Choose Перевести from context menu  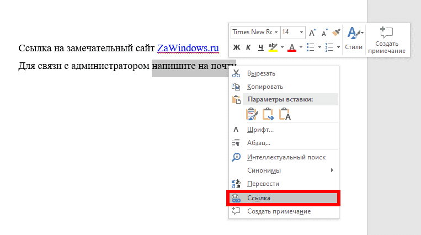tap(284, 184)
